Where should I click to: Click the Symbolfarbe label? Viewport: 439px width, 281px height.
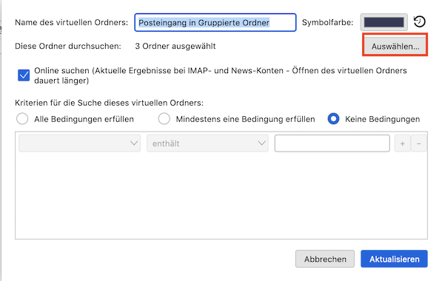(x=327, y=22)
